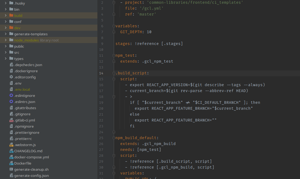Select the public folder name

pyautogui.click(x=19, y=46)
